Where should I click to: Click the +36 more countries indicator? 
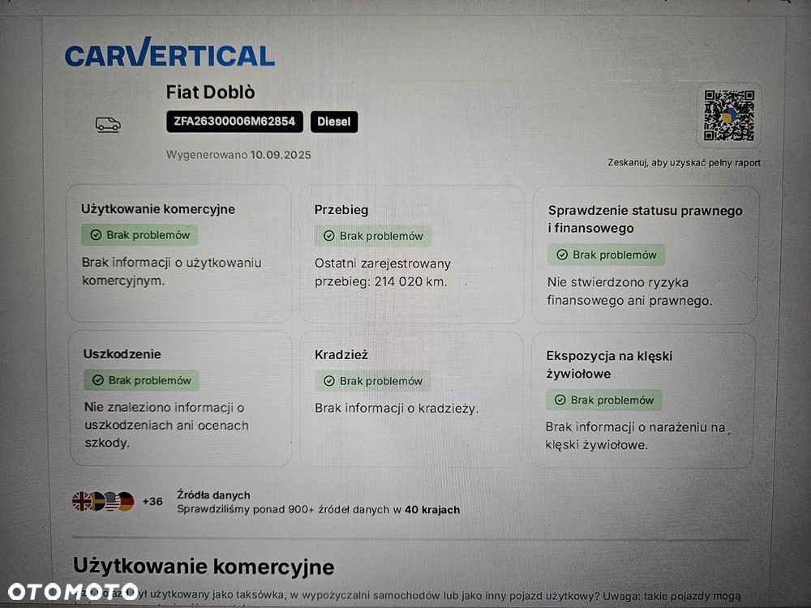tap(152, 501)
